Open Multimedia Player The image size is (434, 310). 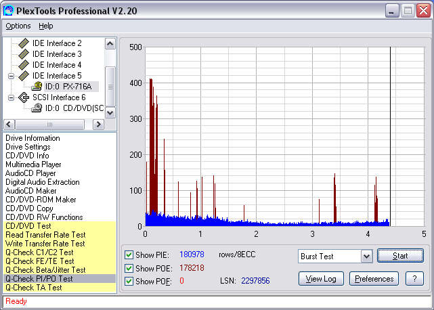tap(33, 164)
